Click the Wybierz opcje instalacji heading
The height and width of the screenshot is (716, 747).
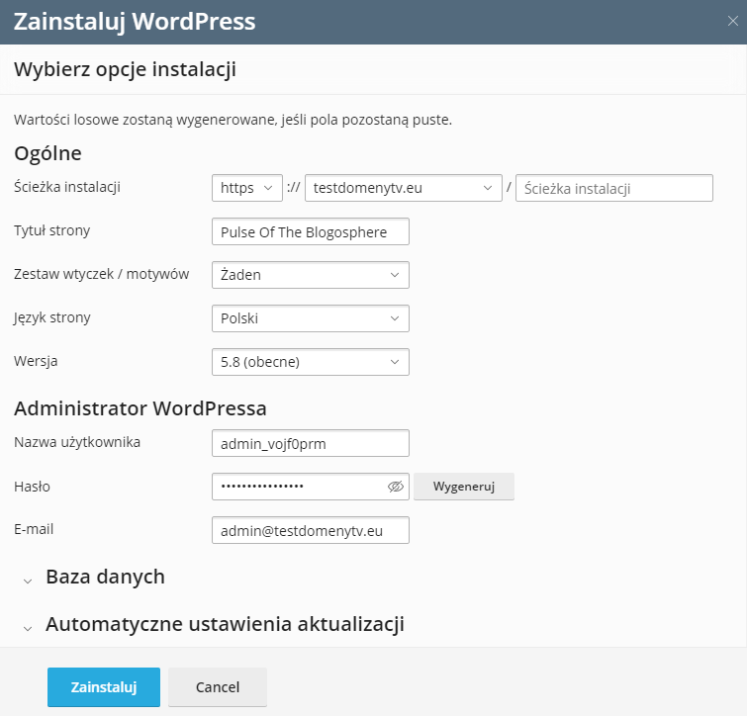tap(125, 69)
